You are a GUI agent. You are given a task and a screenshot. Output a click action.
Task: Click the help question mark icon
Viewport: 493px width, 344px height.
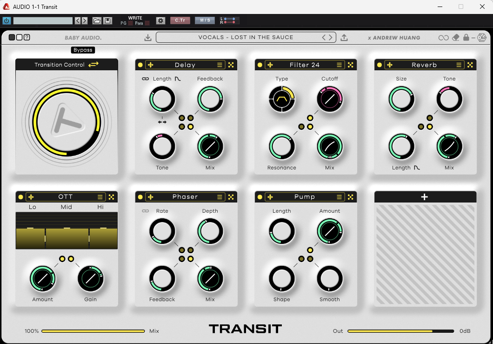coord(27,37)
